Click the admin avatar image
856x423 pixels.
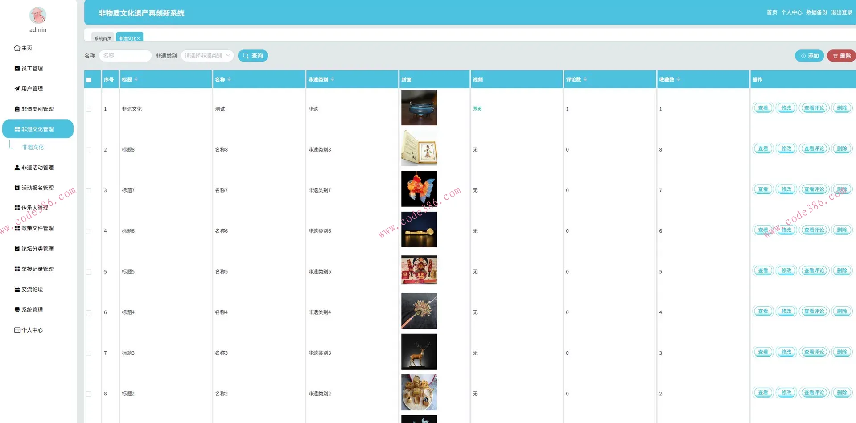click(38, 15)
